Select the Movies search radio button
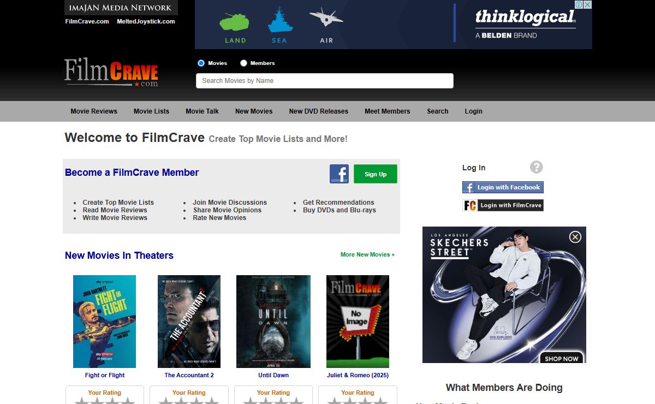This screenshot has width=655, height=404. [201, 63]
